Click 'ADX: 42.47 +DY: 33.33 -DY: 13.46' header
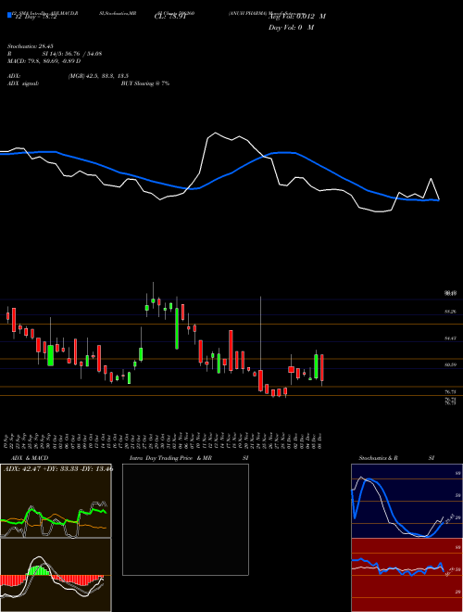This screenshot has width=463, height=612. point(58,469)
